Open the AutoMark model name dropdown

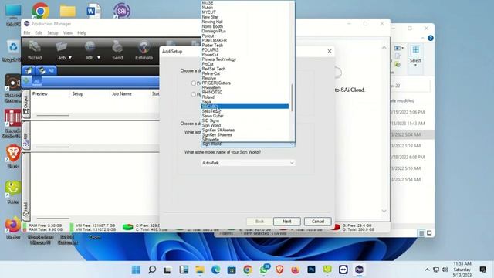[x=248, y=163]
